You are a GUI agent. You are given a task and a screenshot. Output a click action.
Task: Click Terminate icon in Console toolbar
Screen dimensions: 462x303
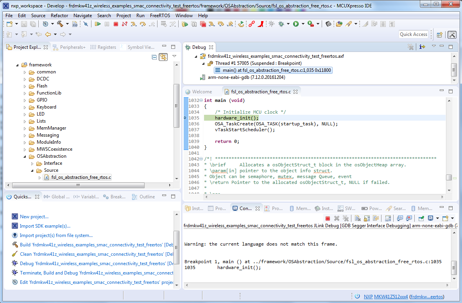[328, 218]
